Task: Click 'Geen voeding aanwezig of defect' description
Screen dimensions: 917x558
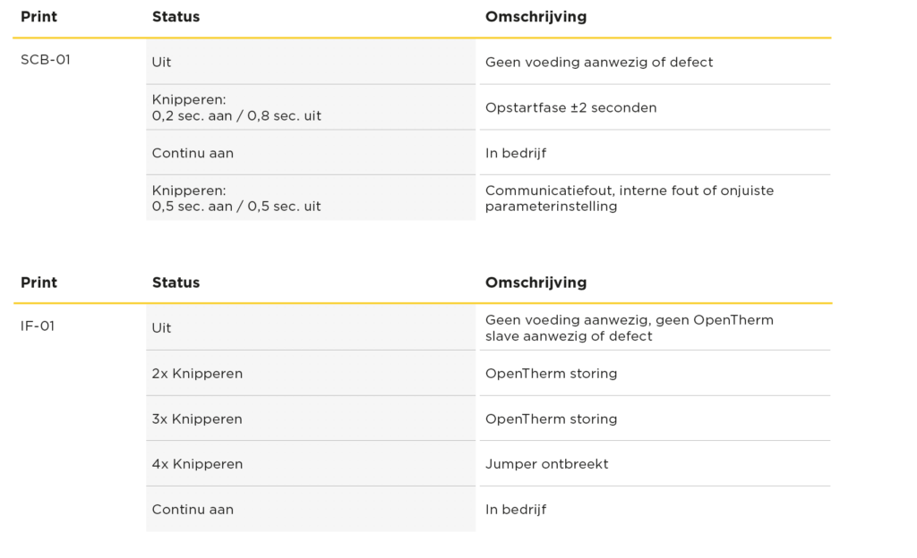Action: (x=599, y=62)
